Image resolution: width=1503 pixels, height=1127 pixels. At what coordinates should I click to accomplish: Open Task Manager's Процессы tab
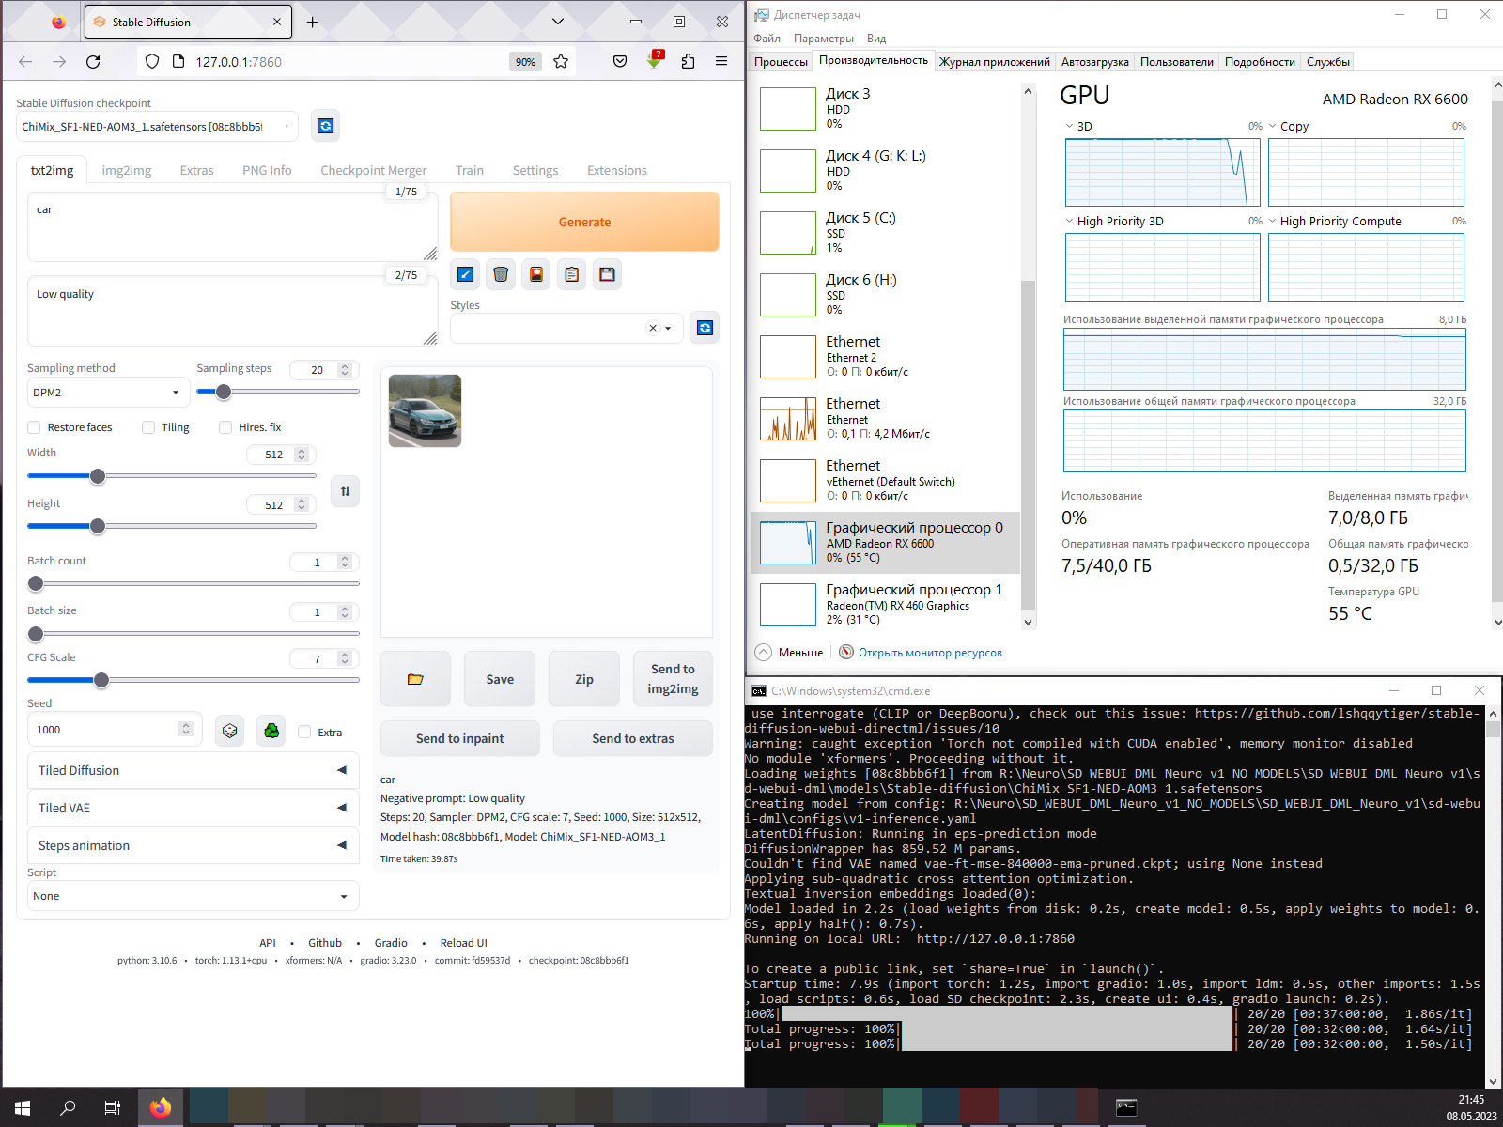click(x=781, y=62)
